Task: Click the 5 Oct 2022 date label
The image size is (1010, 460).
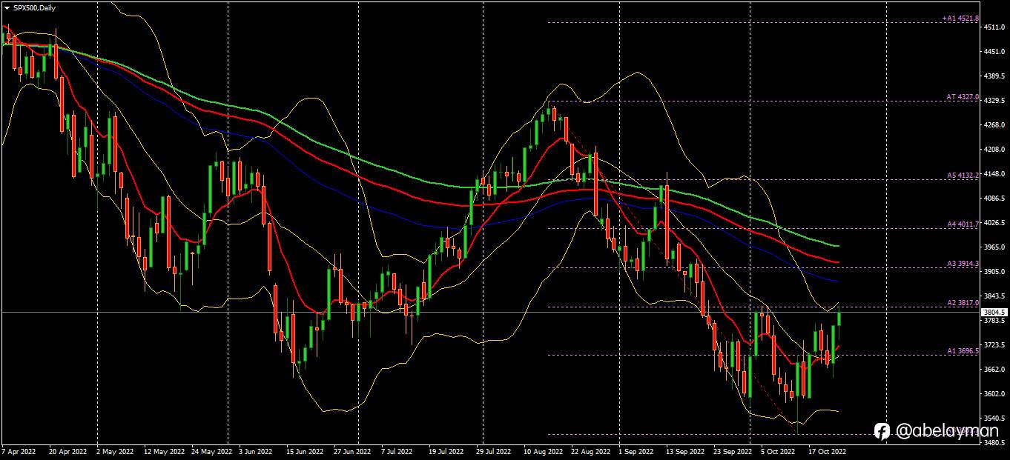Action: (778, 450)
